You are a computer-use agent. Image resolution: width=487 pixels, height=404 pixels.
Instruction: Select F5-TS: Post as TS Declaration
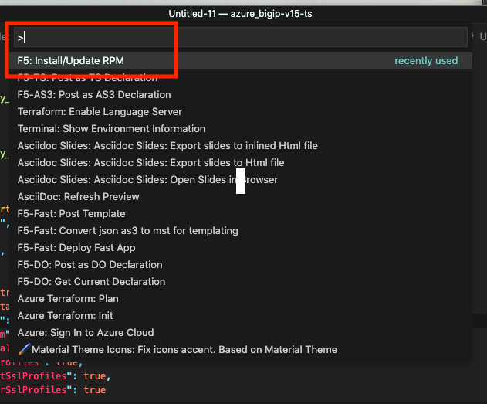[87, 77]
